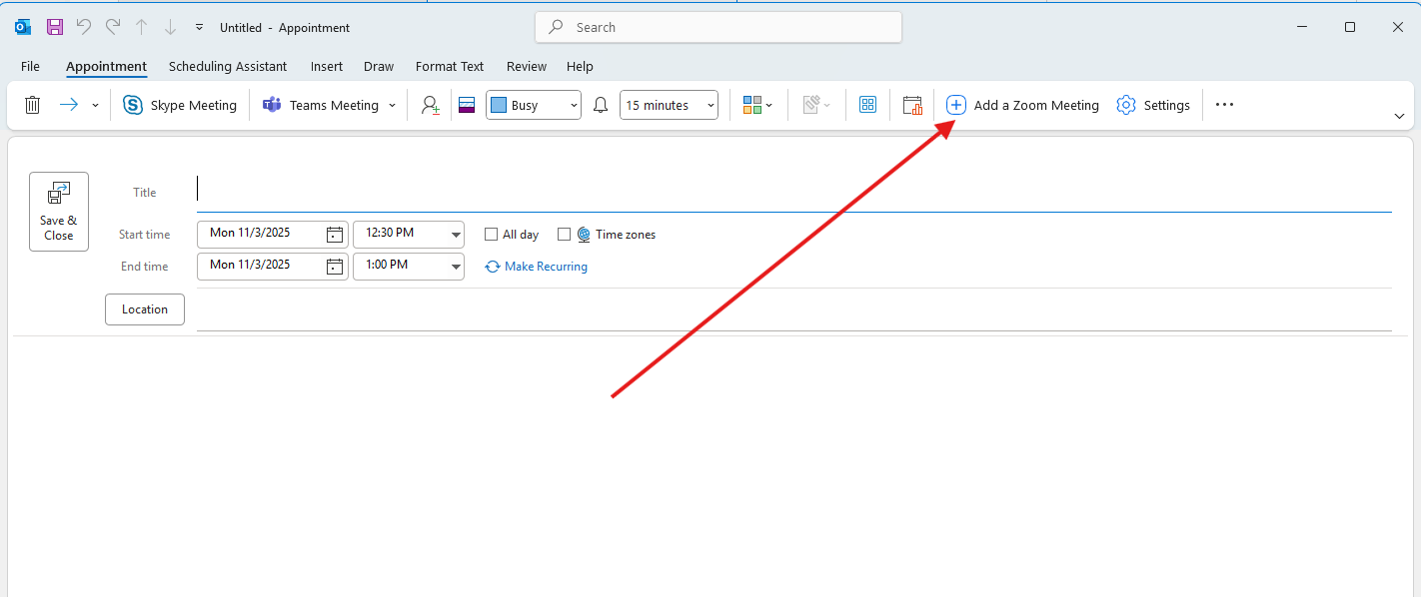The height and width of the screenshot is (597, 1421).
Task: Start a Skype Meeting
Action: (x=180, y=105)
